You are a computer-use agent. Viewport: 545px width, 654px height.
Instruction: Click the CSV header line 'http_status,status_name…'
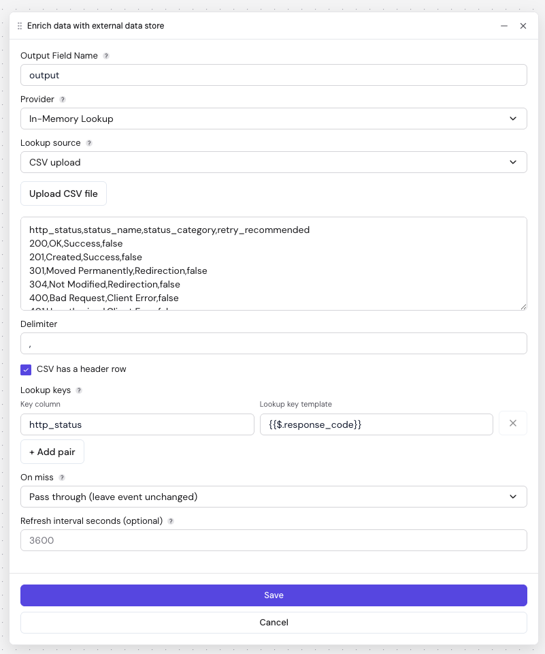tap(169, 230)
